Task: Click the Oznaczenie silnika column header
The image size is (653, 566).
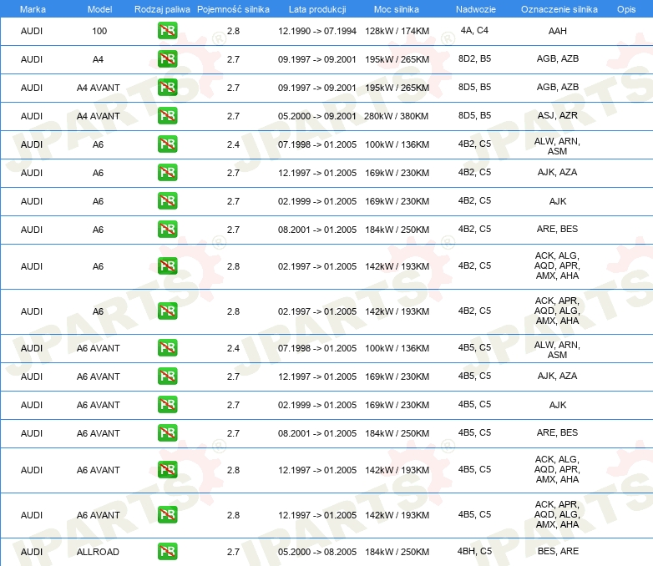Action: [x=559, y=9]
